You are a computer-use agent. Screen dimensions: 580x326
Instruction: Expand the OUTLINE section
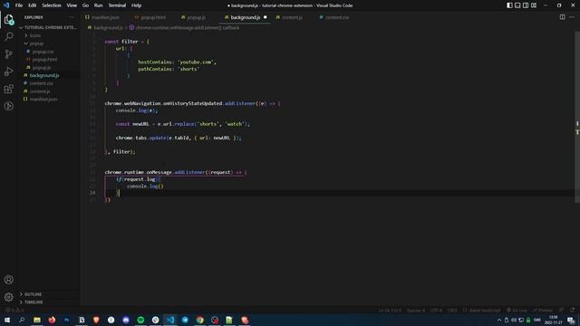coord(49,294)
